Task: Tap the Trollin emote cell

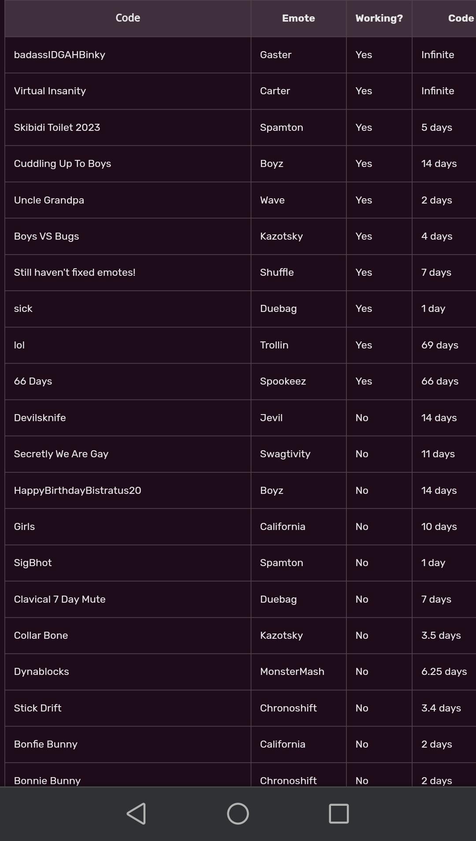Action: pyautogui.click(x=274, y=345)
